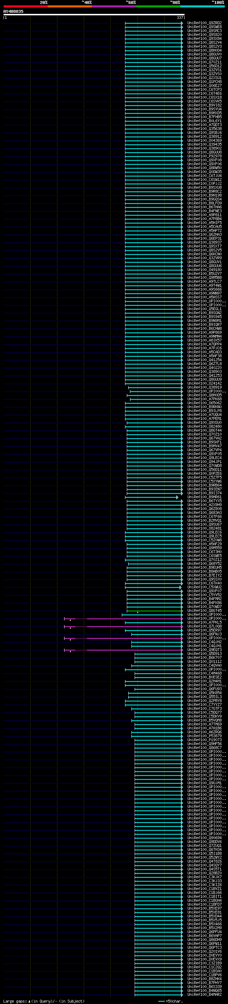Select the UniRef100_B9R8C2 label
The width and height of the screenshot is (228, 1004).
[204, 192]
